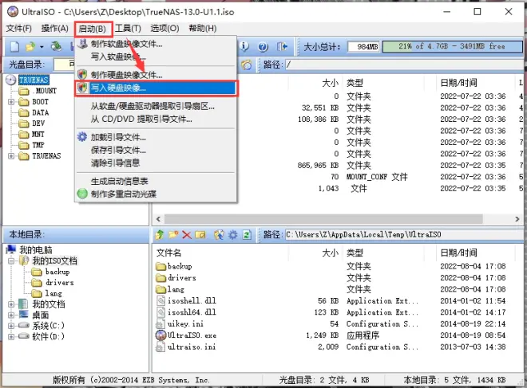This screenshot has width=527, height=388.
Task: Click the green disc icon beside 制作多重启动光碟
Action: point(82,194)
